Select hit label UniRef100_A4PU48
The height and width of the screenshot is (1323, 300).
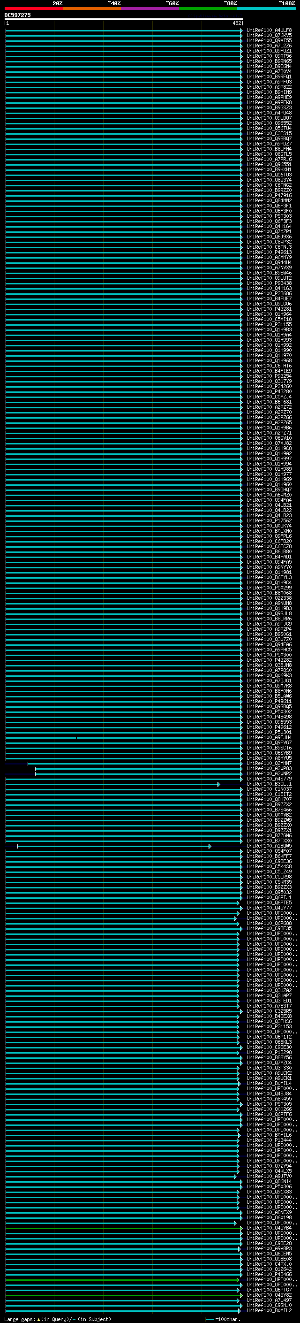[269, 113]
